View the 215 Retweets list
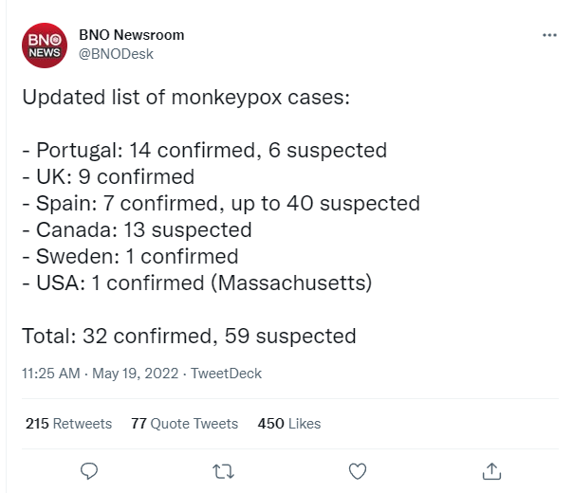The image size is (573, 493). point(68,424)
